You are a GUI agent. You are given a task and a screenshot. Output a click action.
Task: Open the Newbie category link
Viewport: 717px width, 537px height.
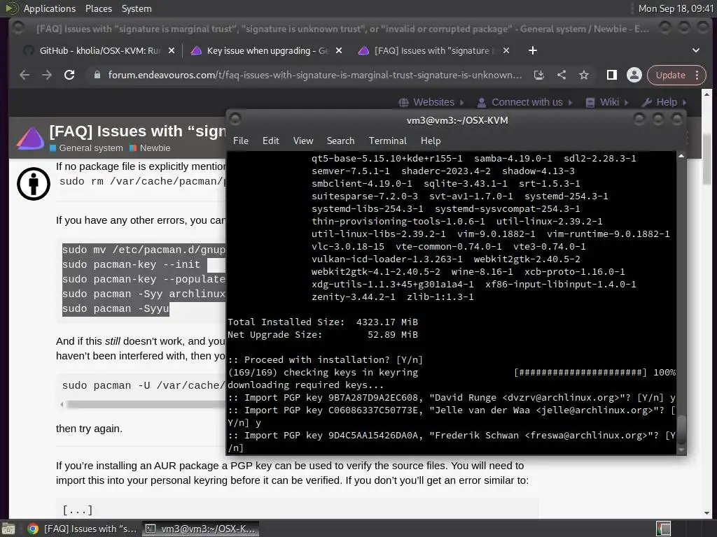point(151,148)
